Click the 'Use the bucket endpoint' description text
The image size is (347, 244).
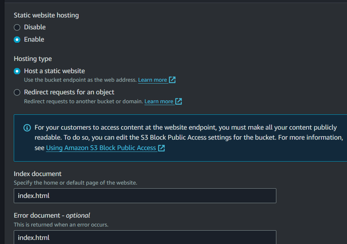click(x=80, y=80)
